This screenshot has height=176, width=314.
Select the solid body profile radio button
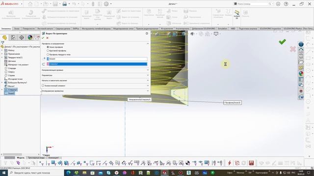point(48,54)
